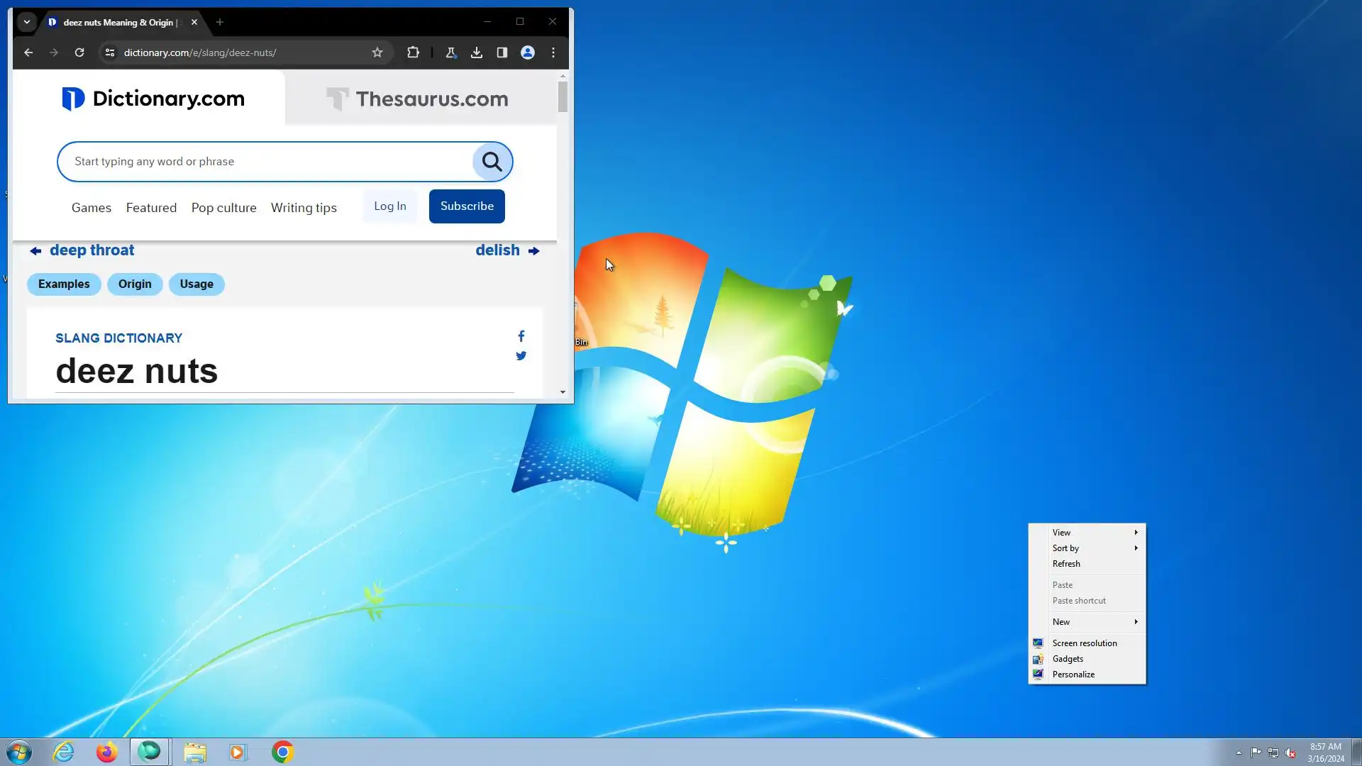Open the Chrome extensions puzzle icon
Image resolution: width=1362 pixels, height=766 pixels.
tap(413, 52)
